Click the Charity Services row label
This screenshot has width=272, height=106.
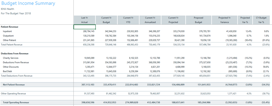(11, 58)
